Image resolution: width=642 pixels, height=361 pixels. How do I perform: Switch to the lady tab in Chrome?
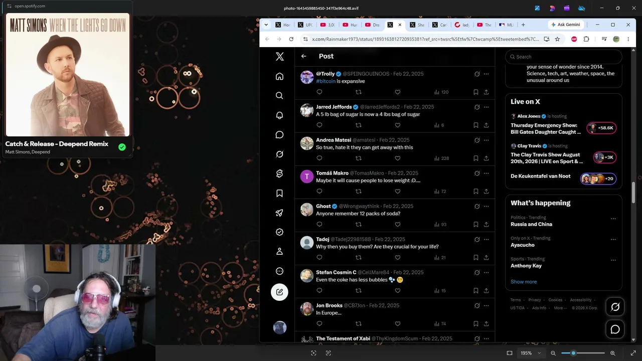click(x=461, y=25)
